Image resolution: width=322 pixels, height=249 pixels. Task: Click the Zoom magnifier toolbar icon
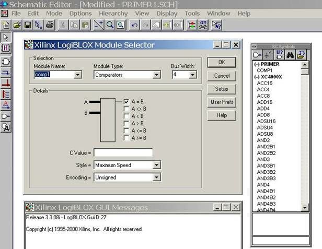pos(110,25)
